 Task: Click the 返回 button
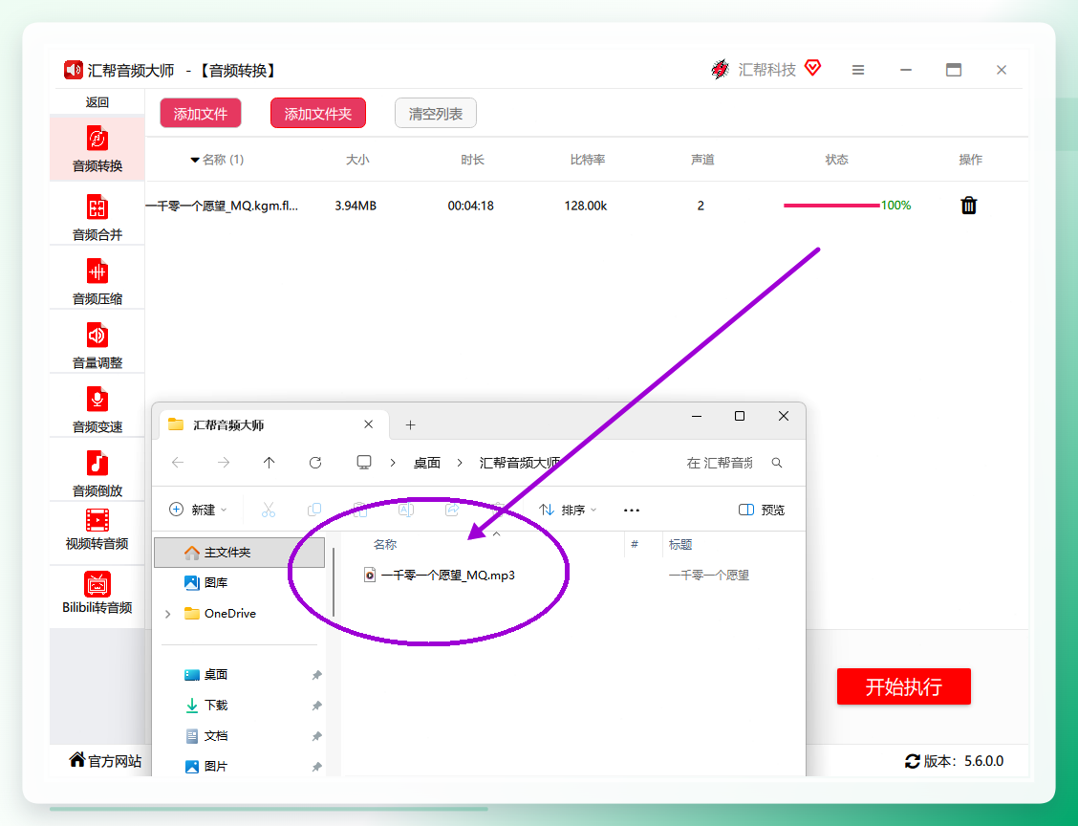click(x=97, y=101)
